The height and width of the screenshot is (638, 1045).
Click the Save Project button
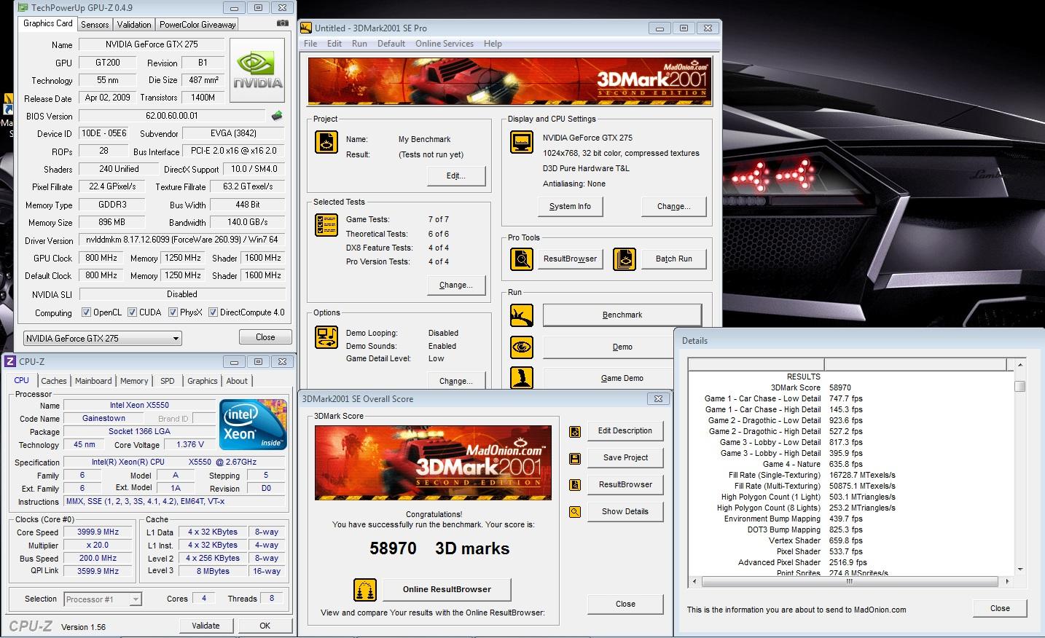click(625, 458)
